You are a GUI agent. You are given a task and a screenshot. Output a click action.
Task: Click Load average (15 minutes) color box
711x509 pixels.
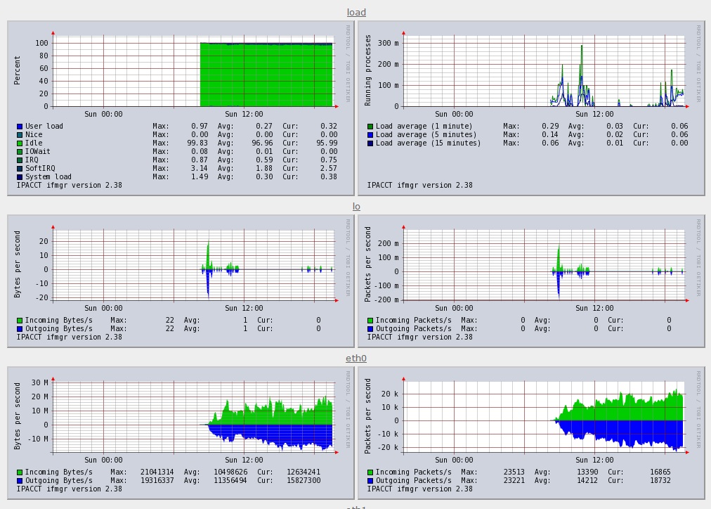click(370, 143)
